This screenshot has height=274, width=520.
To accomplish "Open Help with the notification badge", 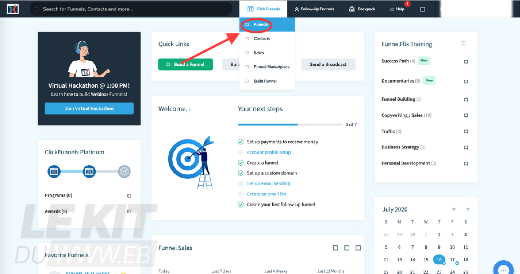I will (x=398, y=9).
